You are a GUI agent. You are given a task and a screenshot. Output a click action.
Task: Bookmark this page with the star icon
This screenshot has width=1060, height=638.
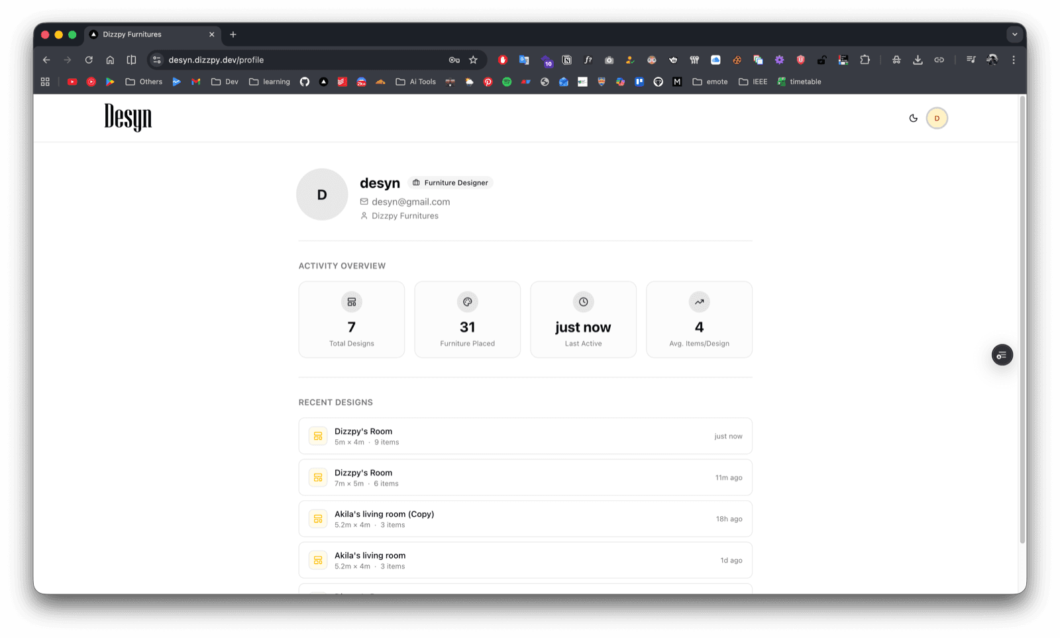[x=473, y=60]
